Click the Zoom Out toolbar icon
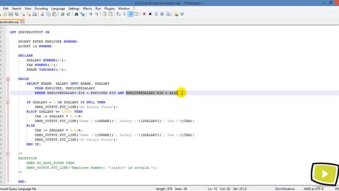Screen dimensions: 339x191 96,14
